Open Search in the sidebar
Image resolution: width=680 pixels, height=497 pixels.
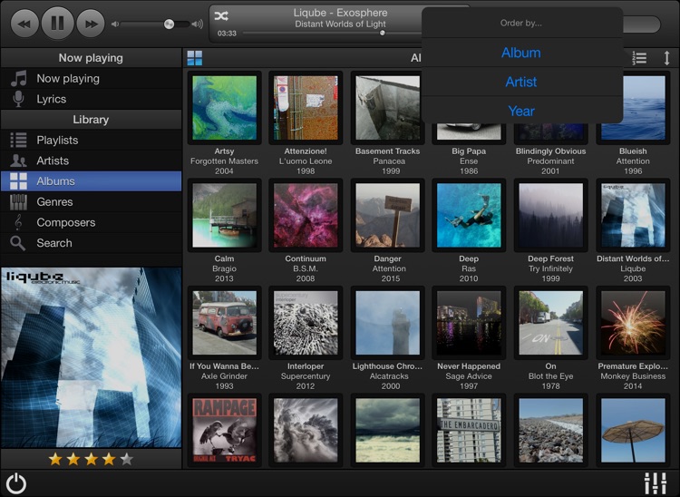(x=91, y=243)
